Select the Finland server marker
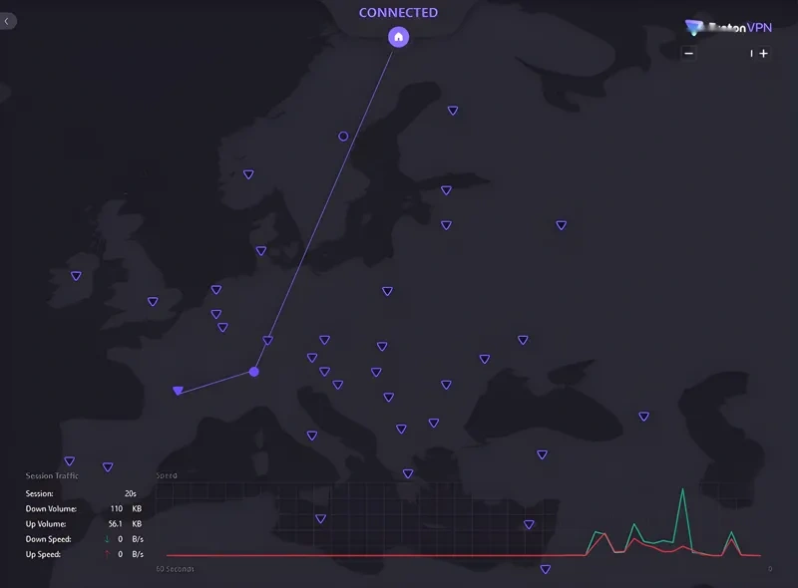 click(453, 111)
